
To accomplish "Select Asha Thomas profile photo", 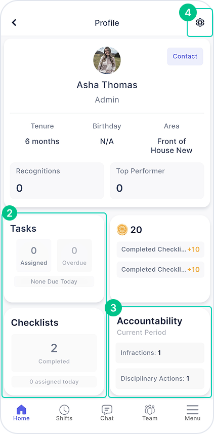I will (x=107, y=60).
